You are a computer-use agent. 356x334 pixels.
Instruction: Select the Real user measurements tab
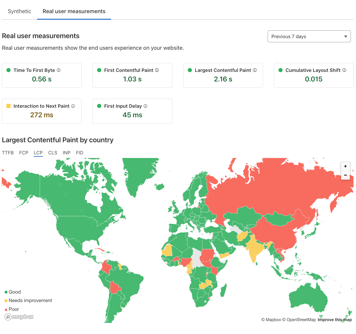click(74, 11)
